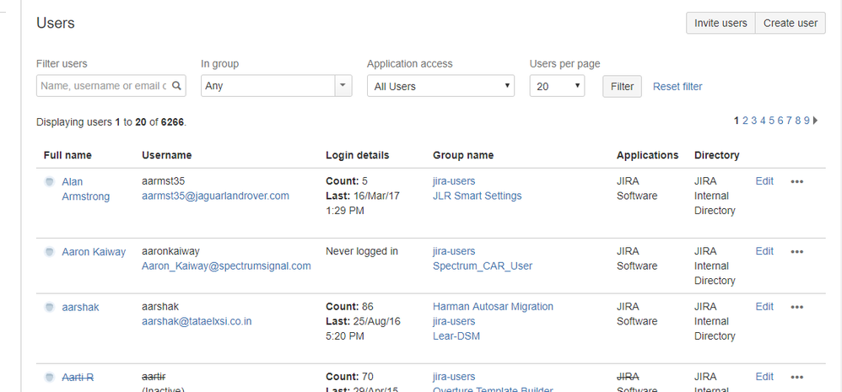
Task: Open Aaron Kaiway's user profile
Action: click(x=94, y=251)
